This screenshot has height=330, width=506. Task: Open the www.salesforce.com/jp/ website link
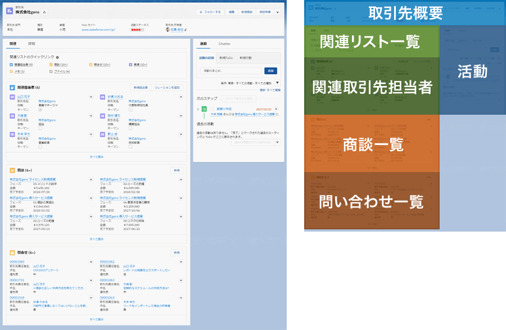pyautogui.click(x=98, y=29)
